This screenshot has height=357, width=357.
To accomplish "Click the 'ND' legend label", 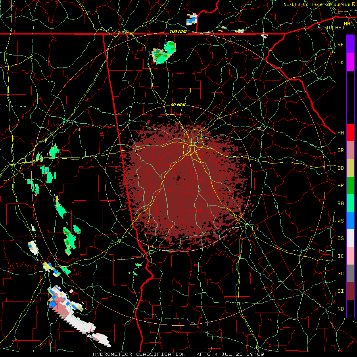I will 340,309.
